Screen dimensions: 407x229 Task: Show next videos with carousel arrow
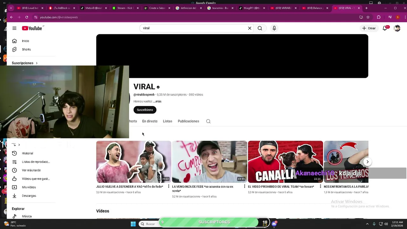[367, 162]
